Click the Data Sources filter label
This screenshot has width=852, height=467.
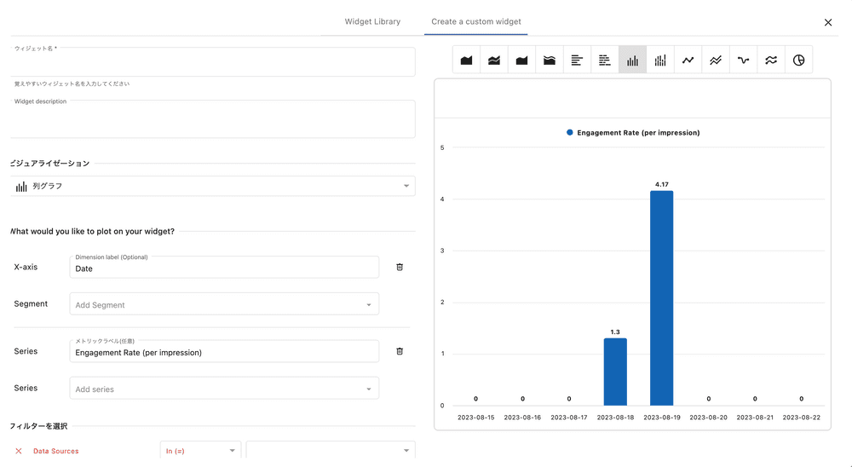[56, 451]
